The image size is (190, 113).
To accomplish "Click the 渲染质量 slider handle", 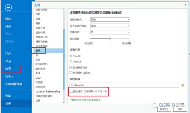I will 110,38.
